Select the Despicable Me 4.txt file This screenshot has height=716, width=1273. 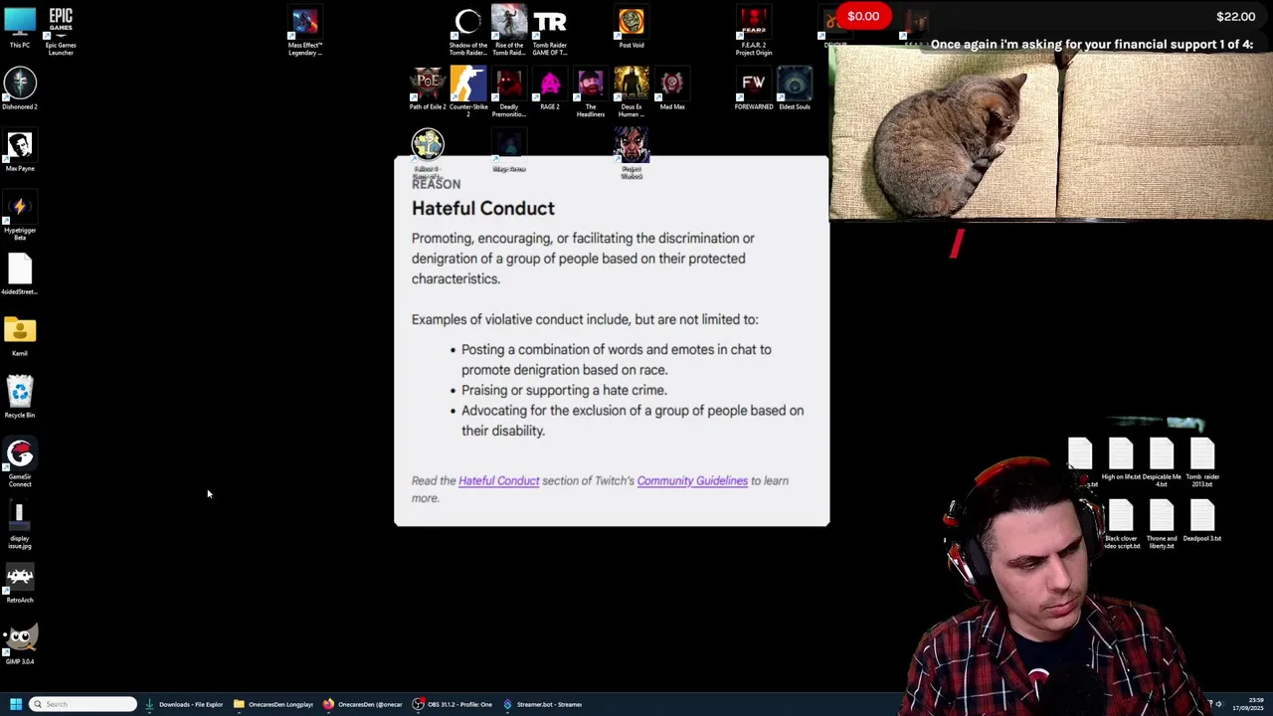pos(1162,463)
